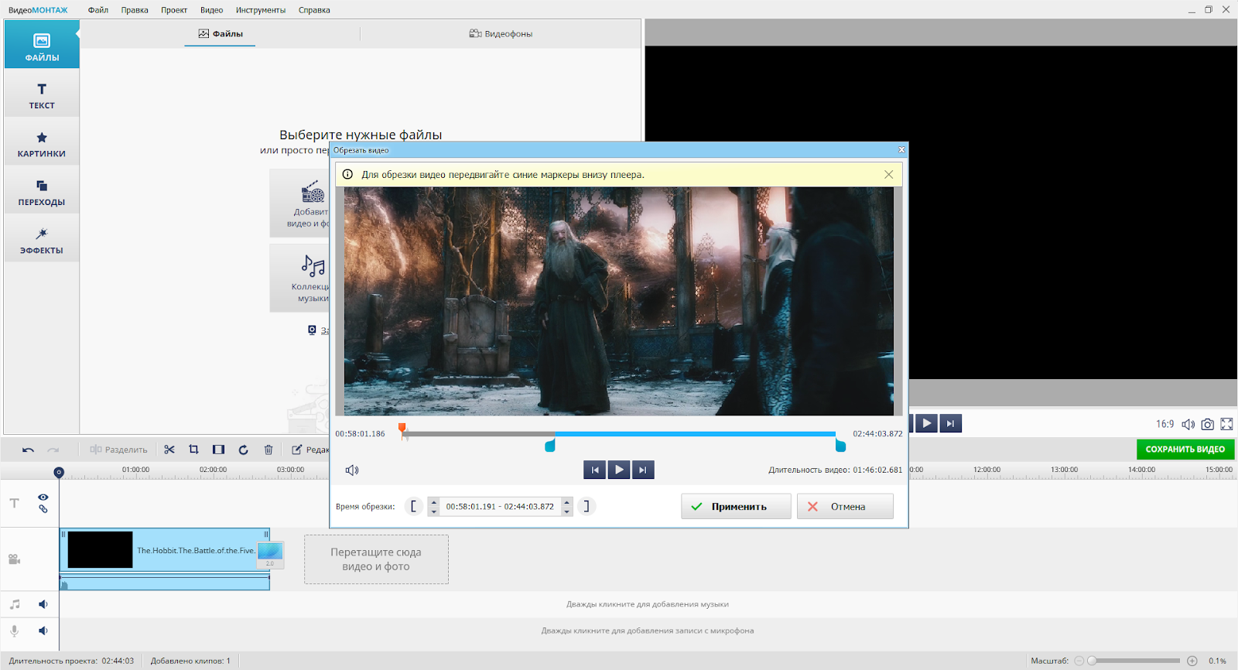Screen dimensions: 1238x670
Task: Set trim end with right bracket button
Action: (x=587, y=506)
